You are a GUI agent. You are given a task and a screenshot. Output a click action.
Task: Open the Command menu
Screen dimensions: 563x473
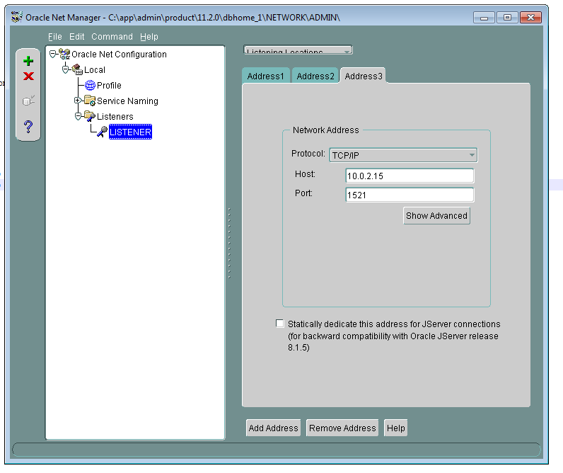(112, 37)
